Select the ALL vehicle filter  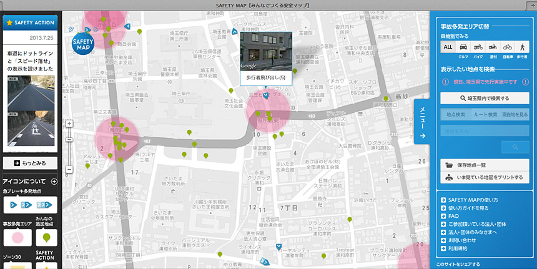point(448,47)
